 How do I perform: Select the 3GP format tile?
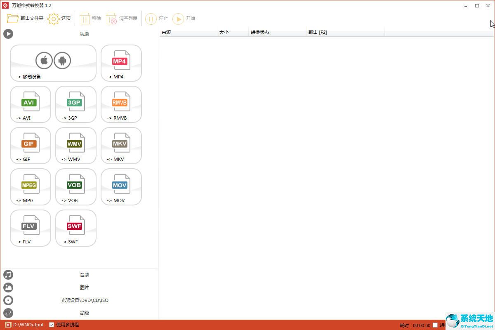76,104
